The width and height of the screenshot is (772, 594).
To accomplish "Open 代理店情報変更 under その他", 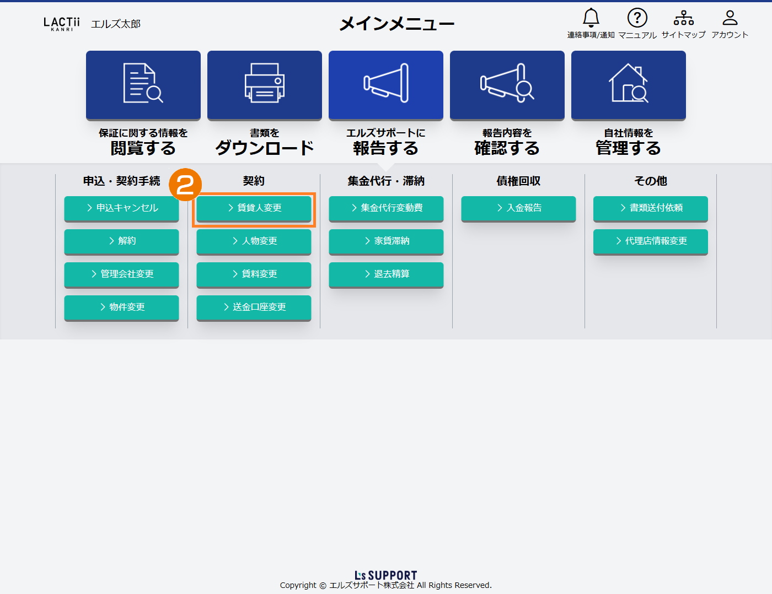I will click(x=651, y=241).
